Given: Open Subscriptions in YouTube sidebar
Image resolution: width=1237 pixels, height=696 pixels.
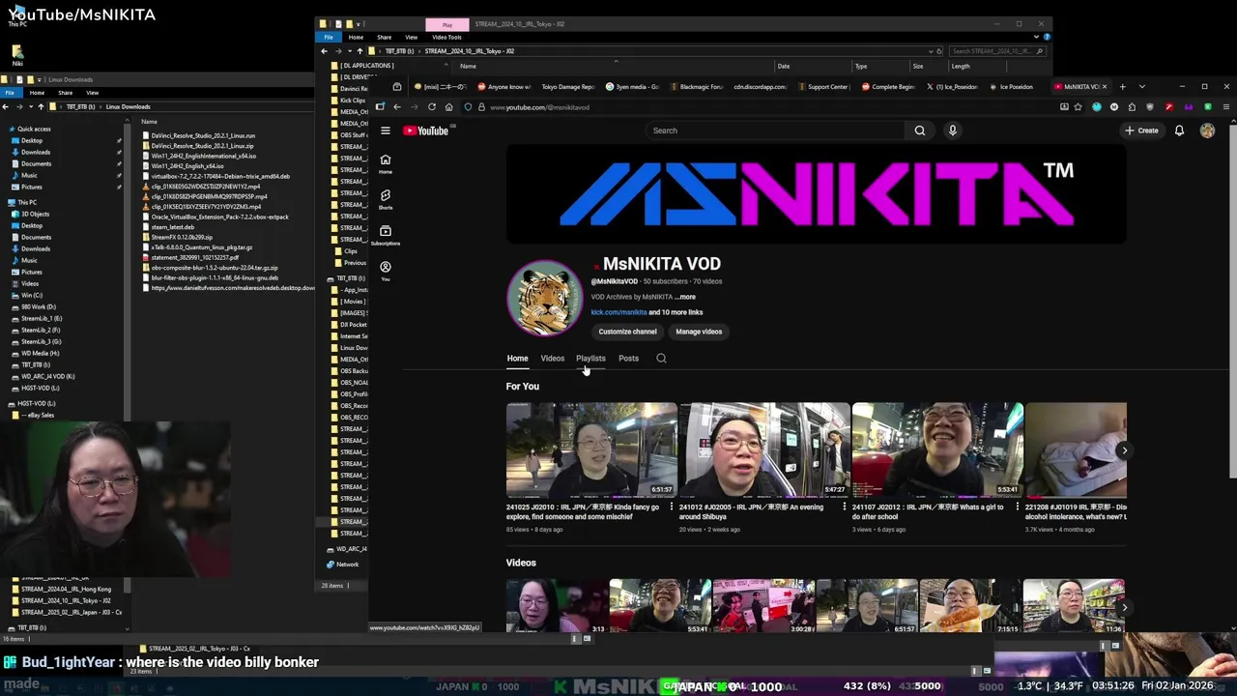Looking at the screenshot, I should pyautogui.click(x=385, y=235).
